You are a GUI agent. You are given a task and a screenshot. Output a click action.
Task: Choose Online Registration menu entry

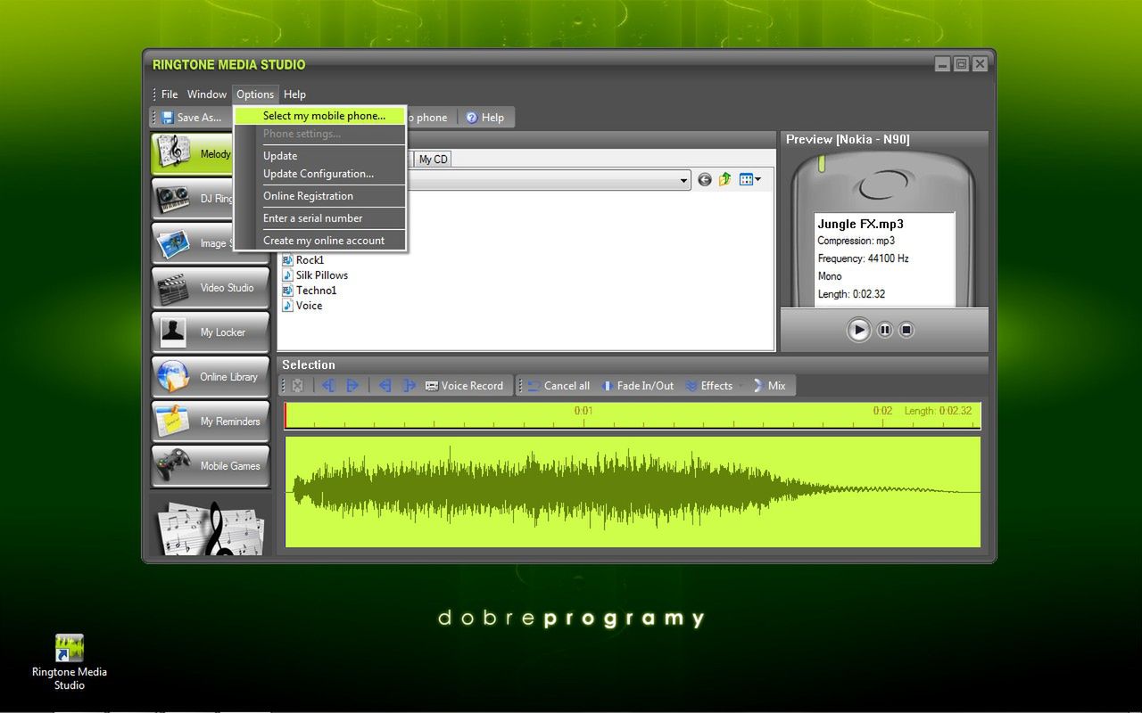[x=320, y=196]
